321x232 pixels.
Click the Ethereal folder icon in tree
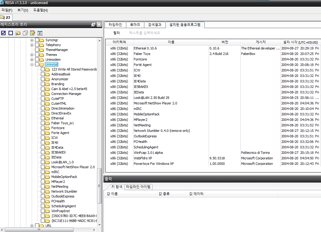[48, 118]
